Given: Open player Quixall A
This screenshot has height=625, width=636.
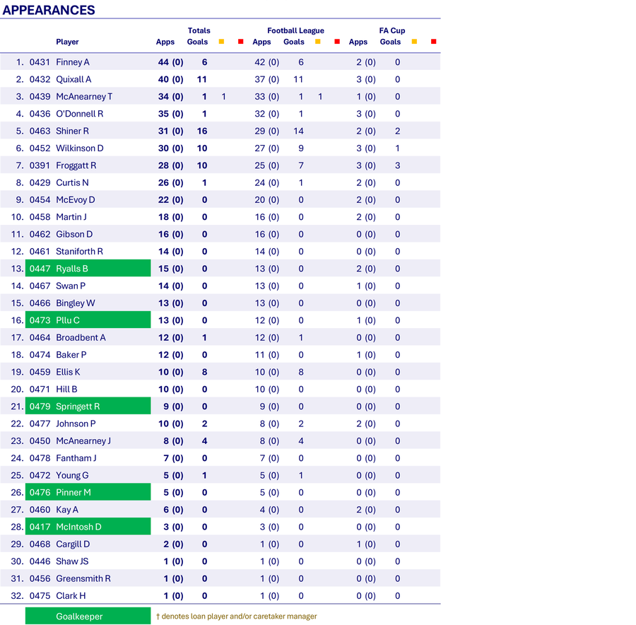Looking at the screenshot, I should [73, 79].
